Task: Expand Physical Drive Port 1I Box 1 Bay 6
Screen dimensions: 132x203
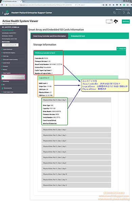Action: (76, 152)
